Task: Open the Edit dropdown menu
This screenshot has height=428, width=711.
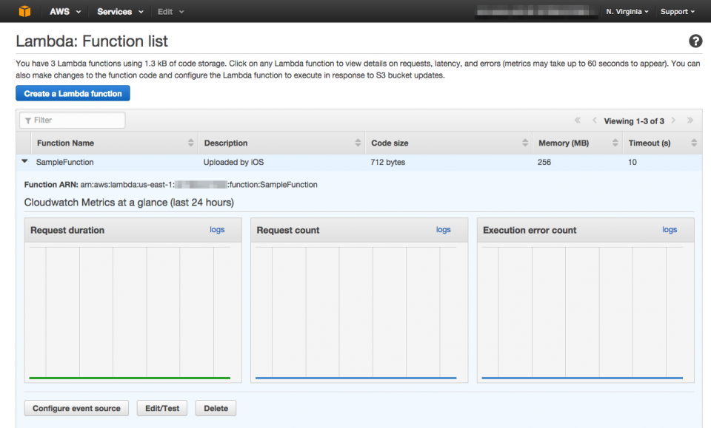Action: click(170, 12)
